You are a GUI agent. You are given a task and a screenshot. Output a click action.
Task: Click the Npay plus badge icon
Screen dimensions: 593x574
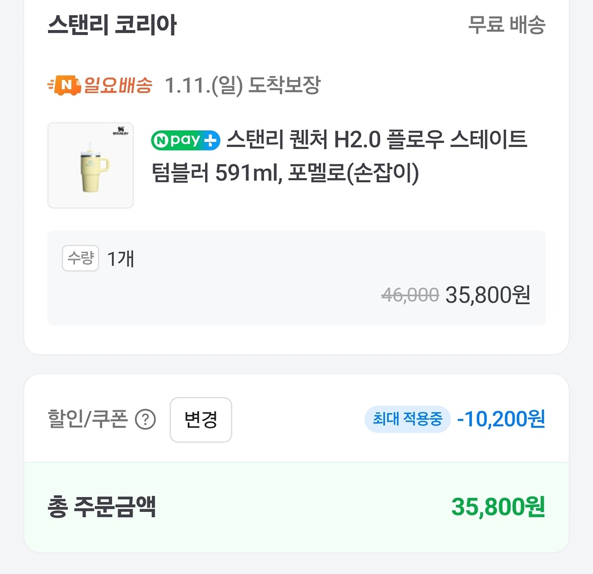185,141
